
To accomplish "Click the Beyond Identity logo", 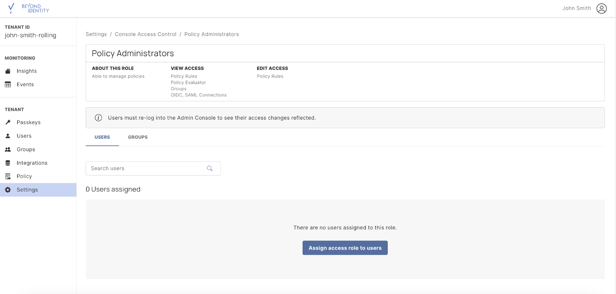I will point(28,8).
